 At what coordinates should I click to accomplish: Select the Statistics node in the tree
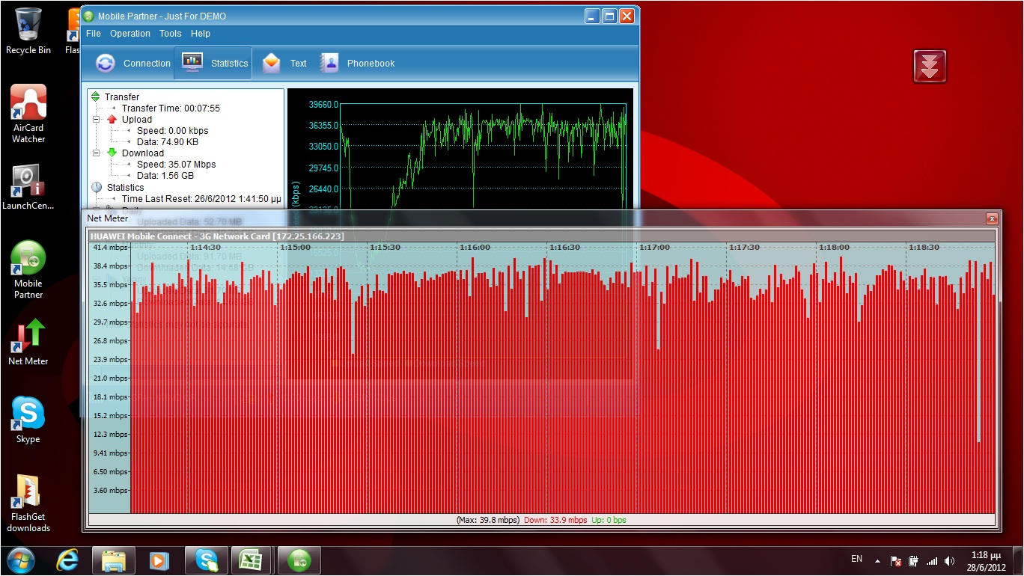pyautogui.click(x=125, y=188)
